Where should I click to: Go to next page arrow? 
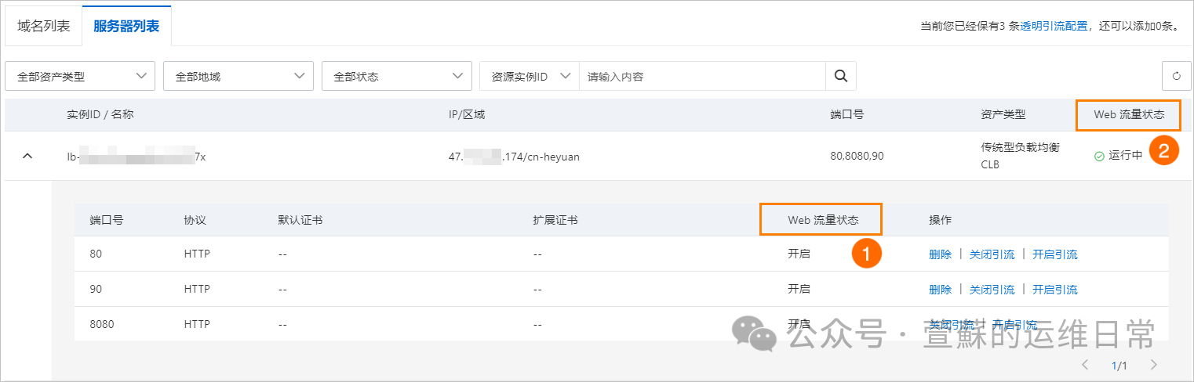[1153, 365]
